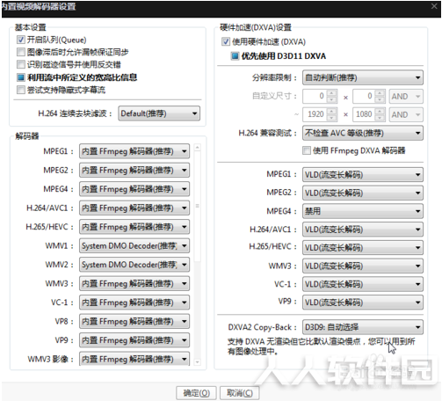
Task: Open the WMV3 影像 decoder dropdown
Action: [x=134, y=359]
